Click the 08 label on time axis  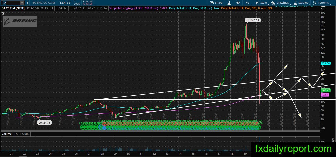coord(102,153)
